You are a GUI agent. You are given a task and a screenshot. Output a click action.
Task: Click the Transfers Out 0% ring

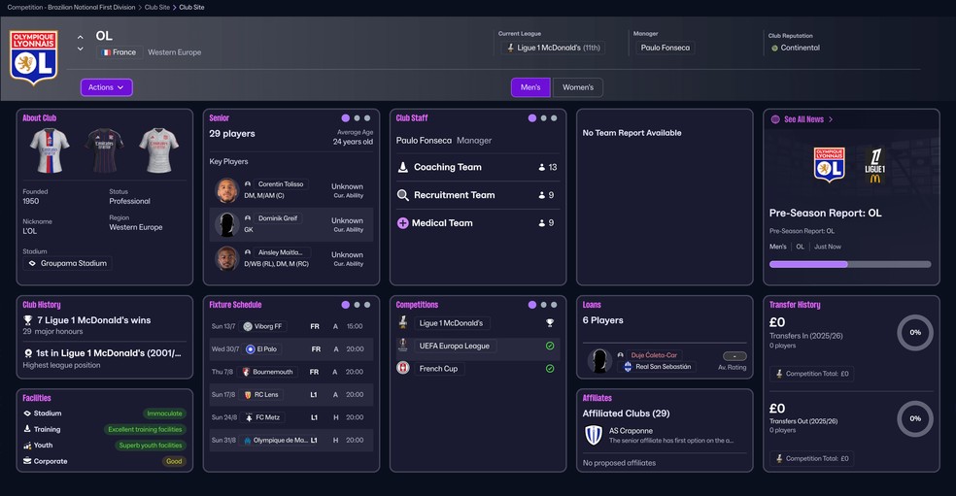pyautogui.click(x=914, y=418)
